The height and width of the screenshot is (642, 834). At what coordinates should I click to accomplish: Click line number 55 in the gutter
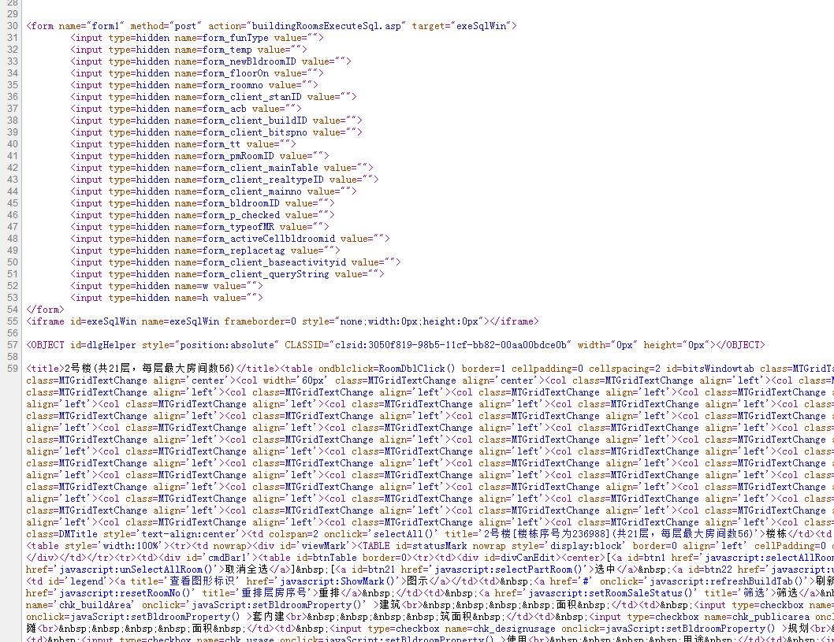12,321
